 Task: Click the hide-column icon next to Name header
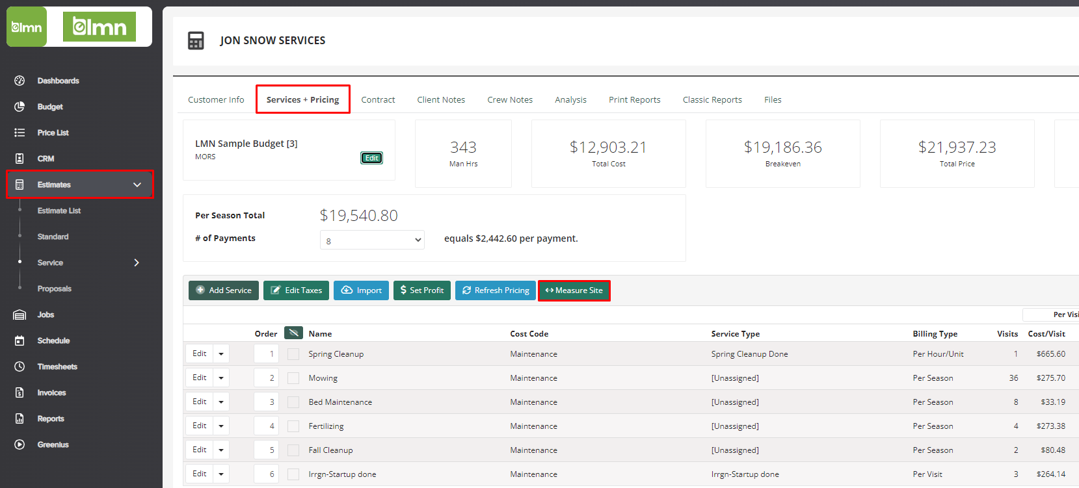click(x=294, y=333)
